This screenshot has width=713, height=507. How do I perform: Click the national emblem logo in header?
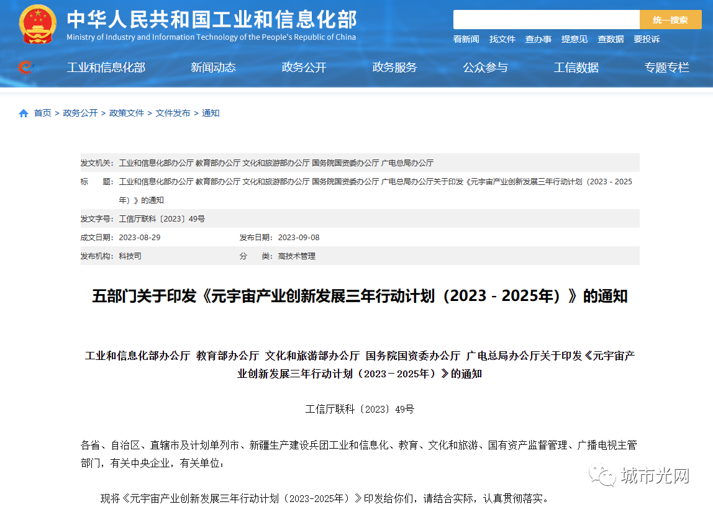(x=37, y=25)
